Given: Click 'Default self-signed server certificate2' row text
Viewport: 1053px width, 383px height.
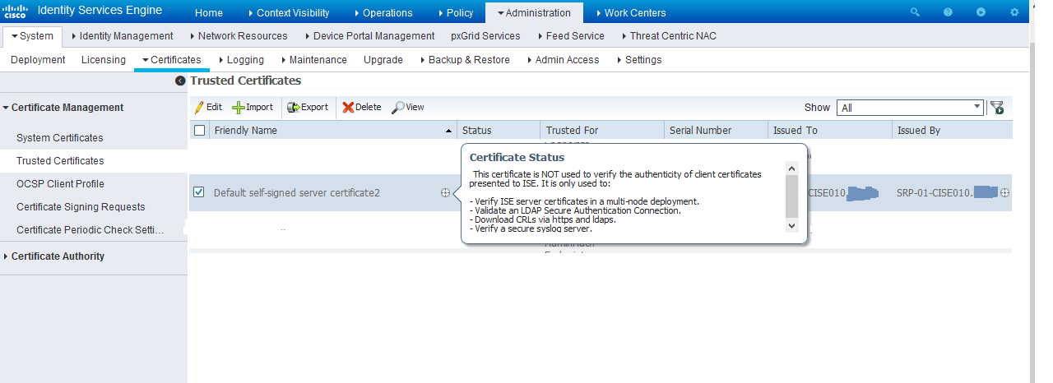Looking at the screenshot, I should tap(297, 193).
